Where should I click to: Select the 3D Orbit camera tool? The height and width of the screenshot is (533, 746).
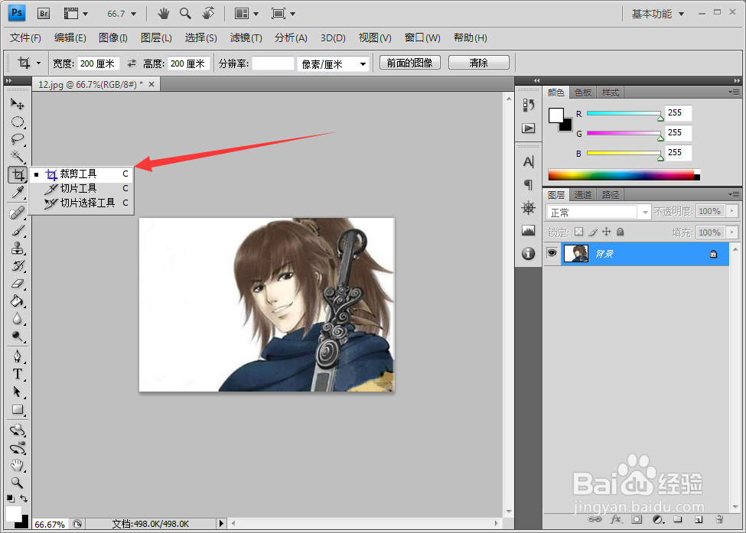tap(18, 448)
